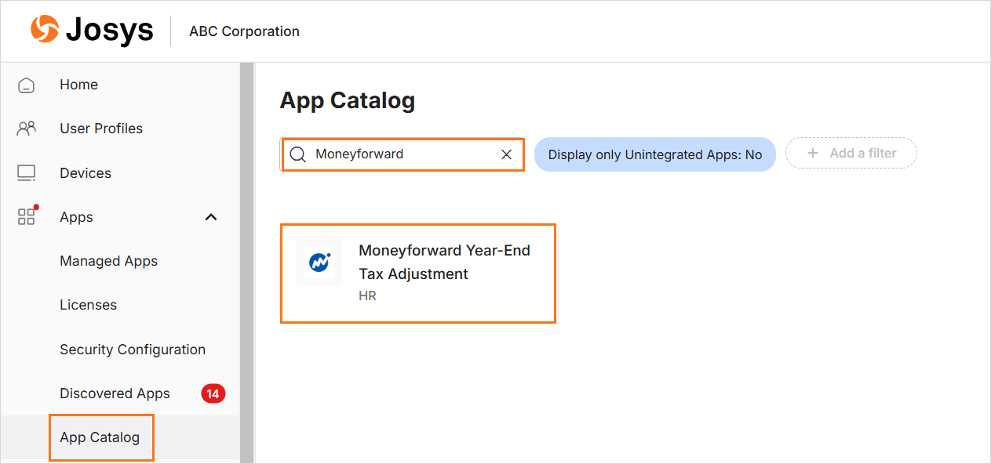Open User Profiles page
This screenshot has width=991, height=464.
101,129
